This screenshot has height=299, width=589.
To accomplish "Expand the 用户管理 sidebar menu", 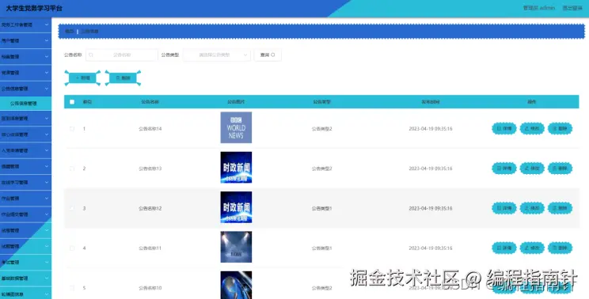I will click(x=25, y=40).
